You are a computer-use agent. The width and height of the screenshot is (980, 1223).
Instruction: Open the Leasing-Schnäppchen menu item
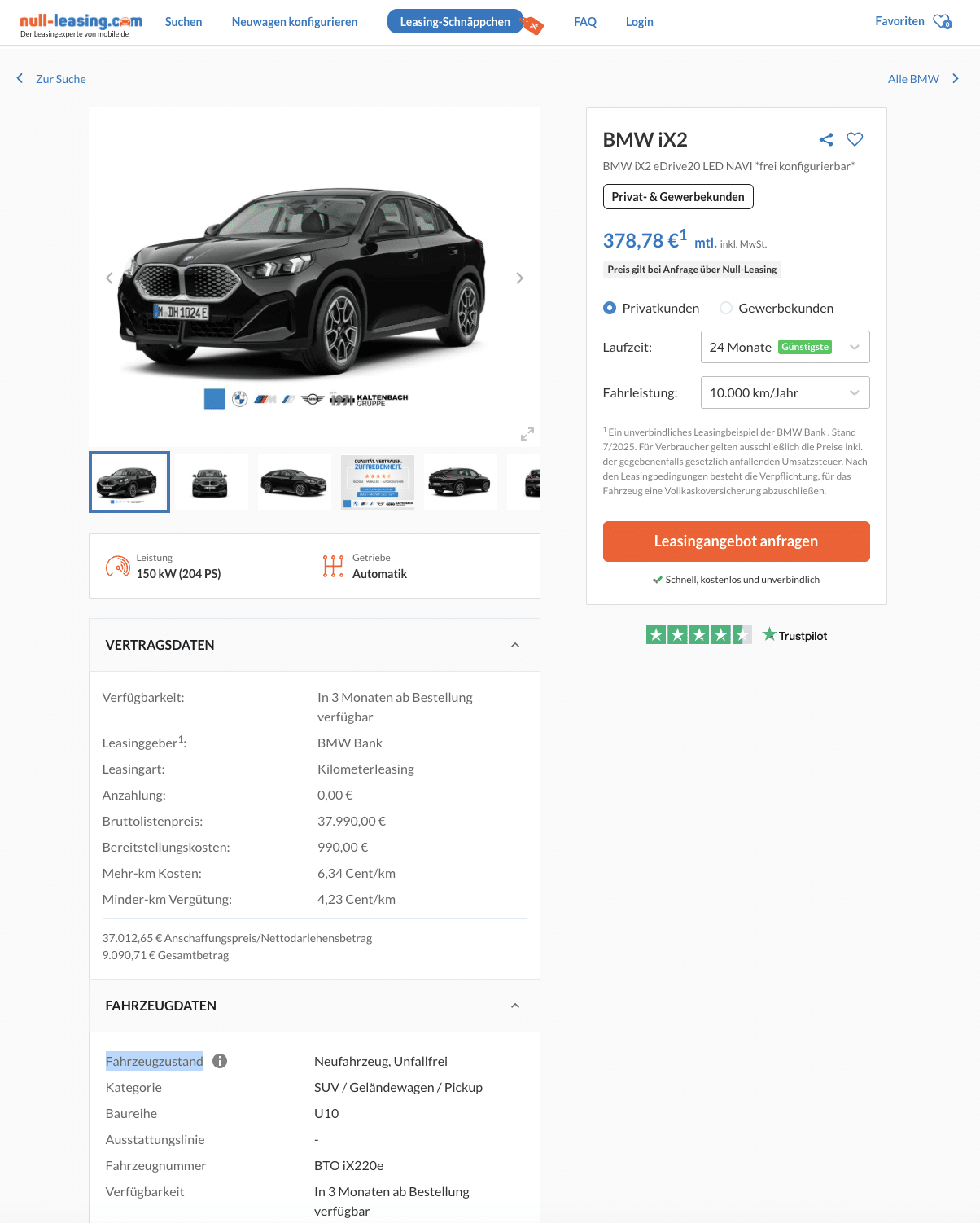(455, 22)
